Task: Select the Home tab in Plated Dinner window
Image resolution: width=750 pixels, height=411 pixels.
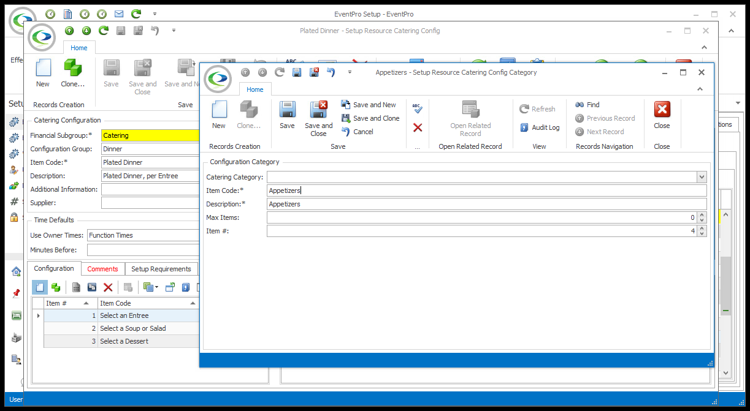Action: pyautogui.click(x=78, y=48)
